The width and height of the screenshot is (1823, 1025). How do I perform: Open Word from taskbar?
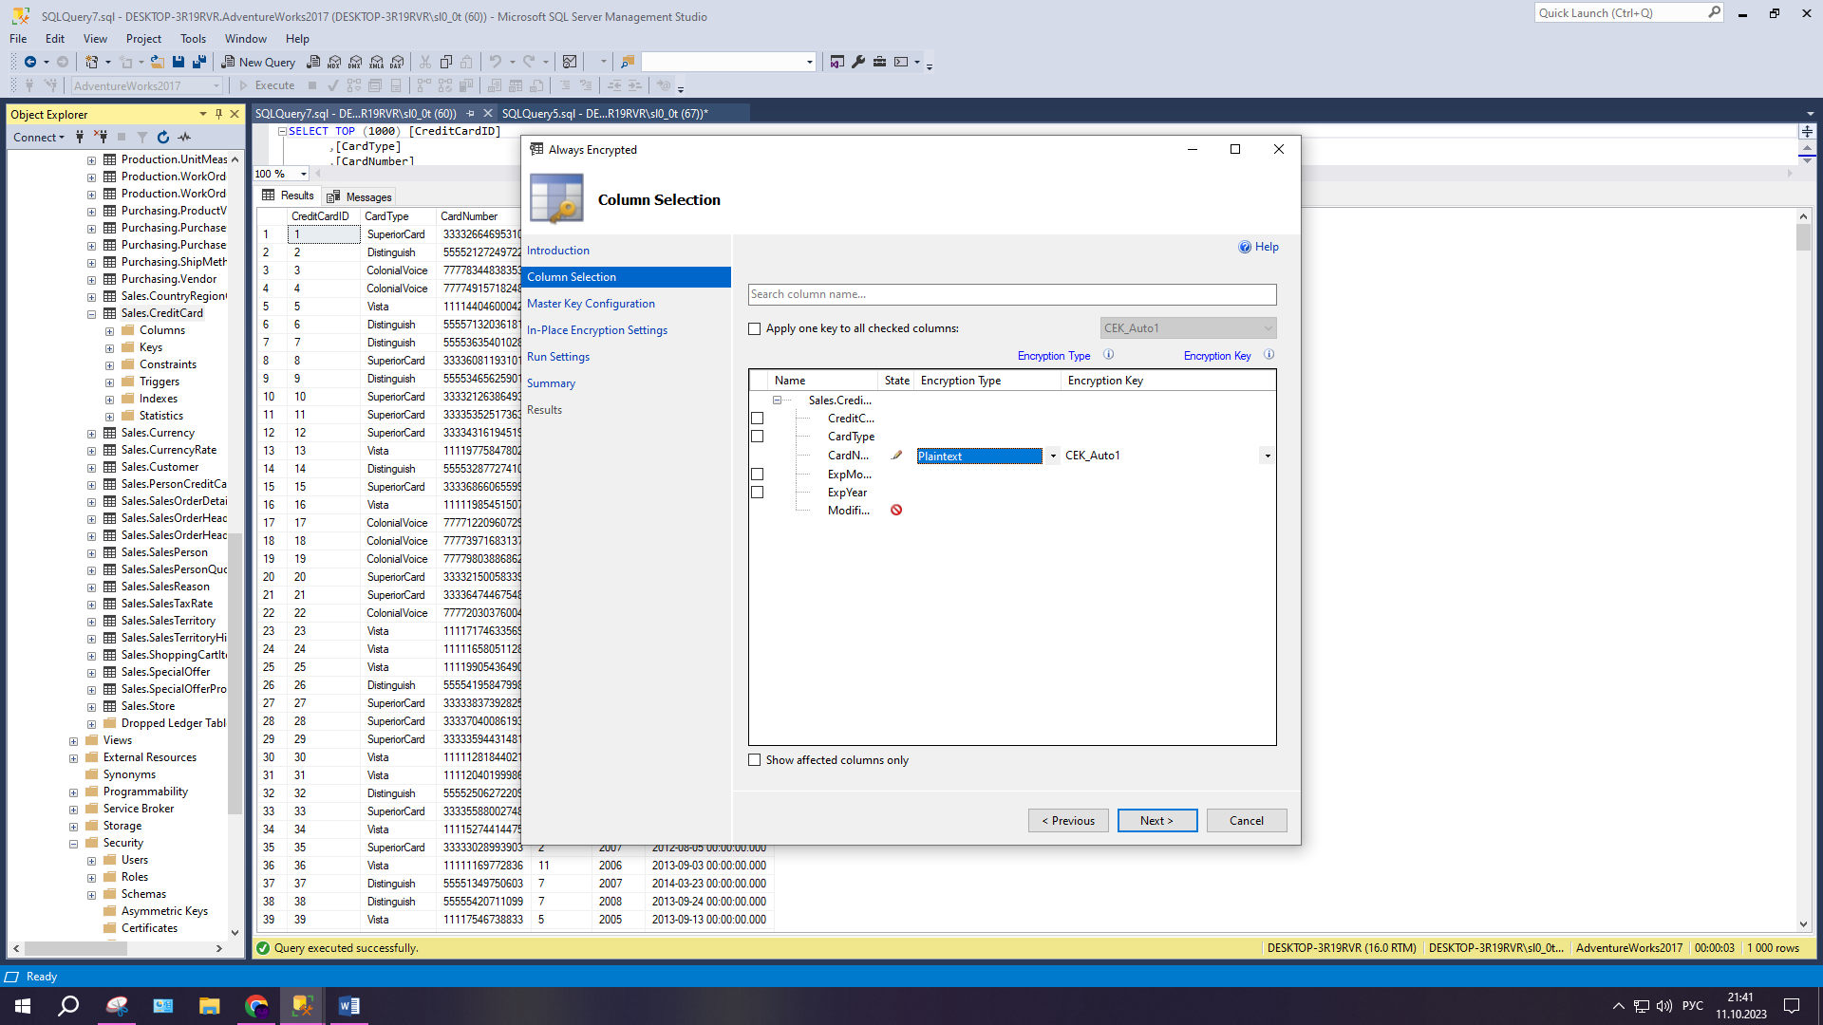[x=348, y=1006]
